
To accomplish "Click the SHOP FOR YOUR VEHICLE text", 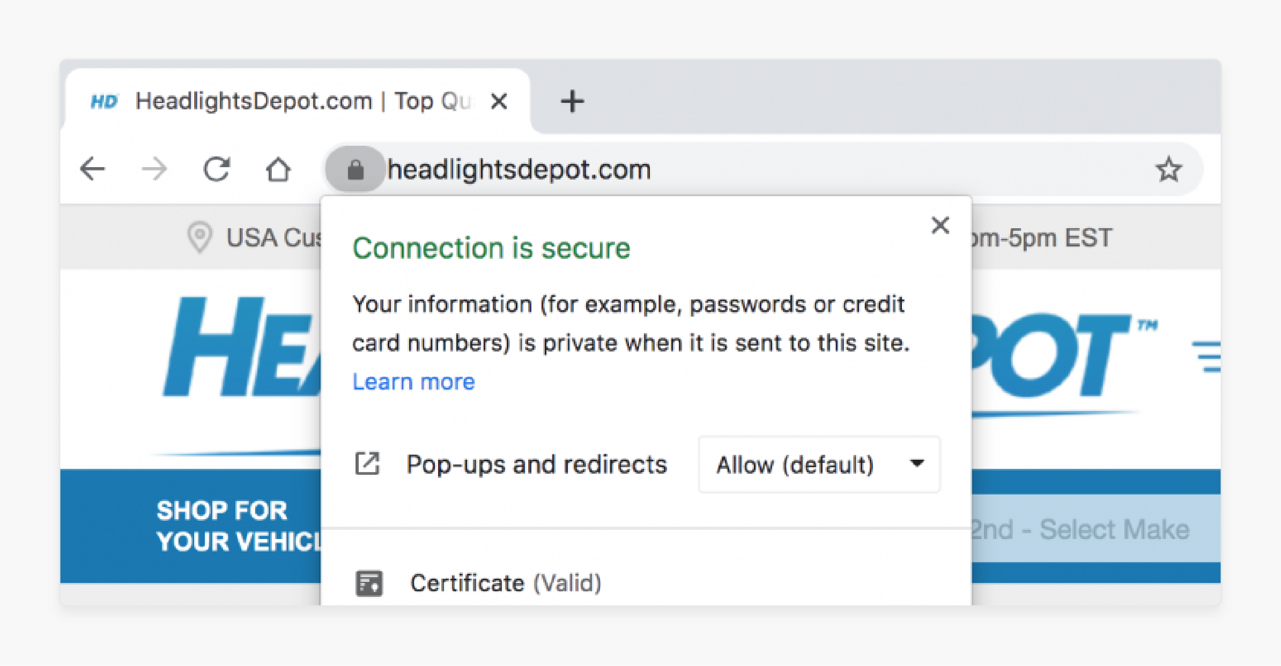I will (239, 526).
